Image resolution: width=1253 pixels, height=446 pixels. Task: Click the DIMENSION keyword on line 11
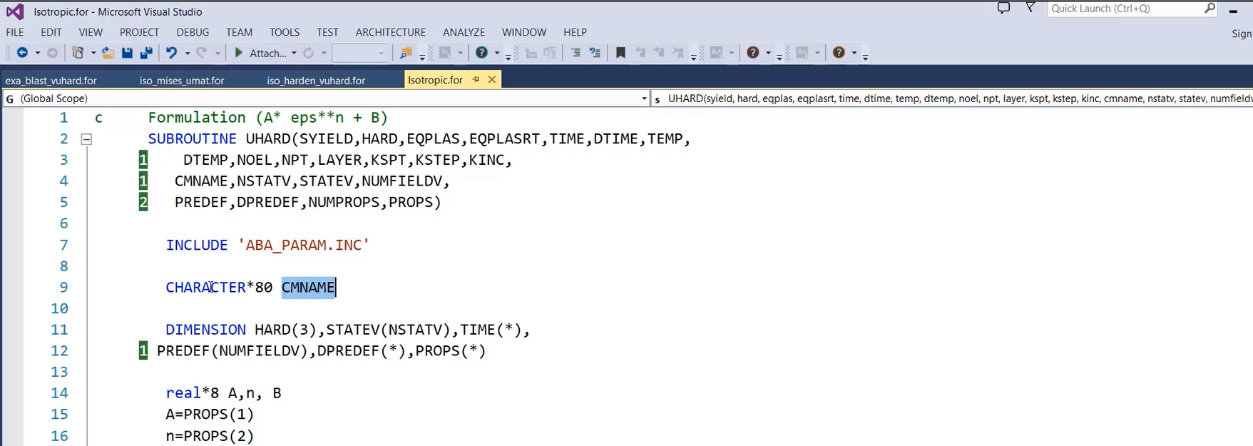[x=205, y=330]
